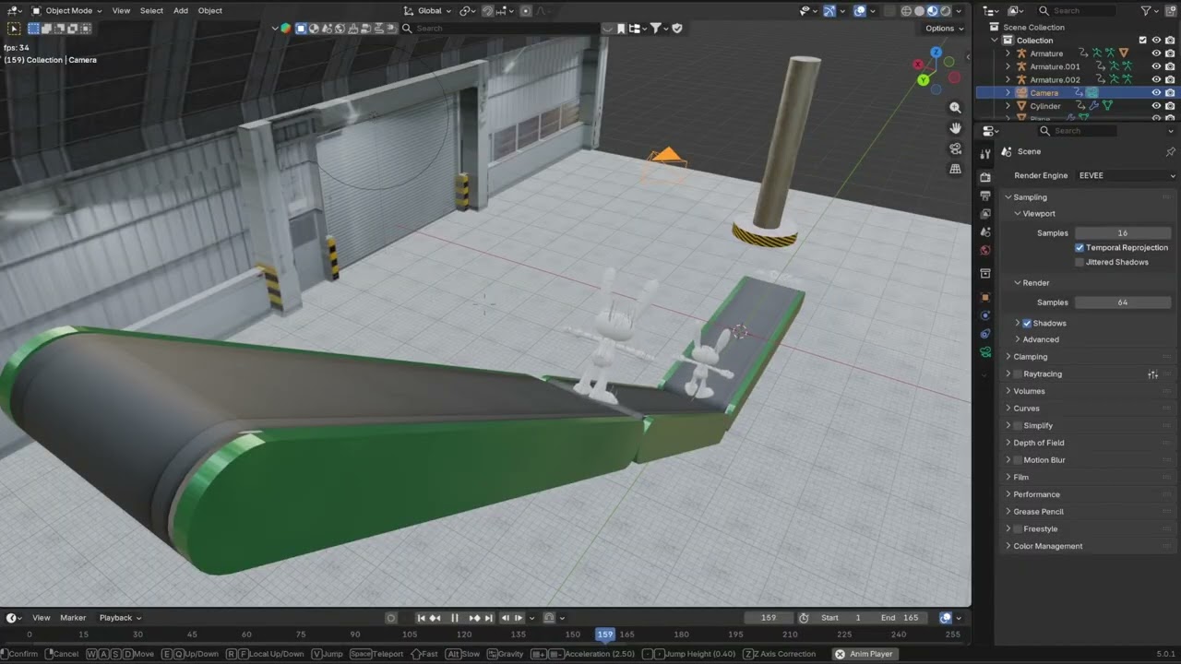Disable Armature.002 render camera icon

(x=1170, y=80)
